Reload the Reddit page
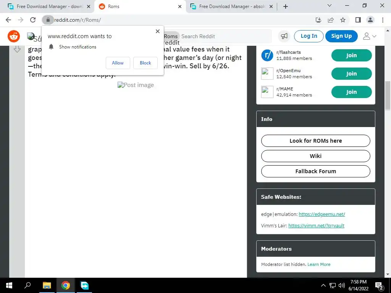This screenshot has height=293, width=391. tap(33, 20)
